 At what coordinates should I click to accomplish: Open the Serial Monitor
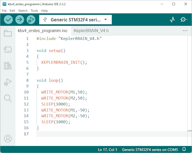(x=183, y=20)
